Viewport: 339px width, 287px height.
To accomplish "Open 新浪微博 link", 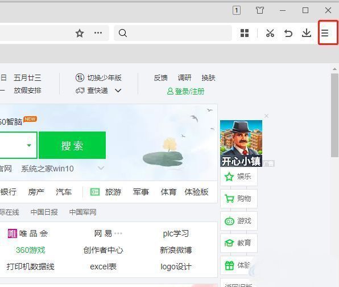I will click(x=176, y=250).
